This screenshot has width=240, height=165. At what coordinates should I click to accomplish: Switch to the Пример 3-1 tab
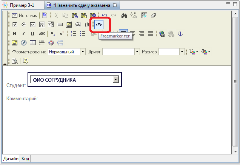pos(21,5)
